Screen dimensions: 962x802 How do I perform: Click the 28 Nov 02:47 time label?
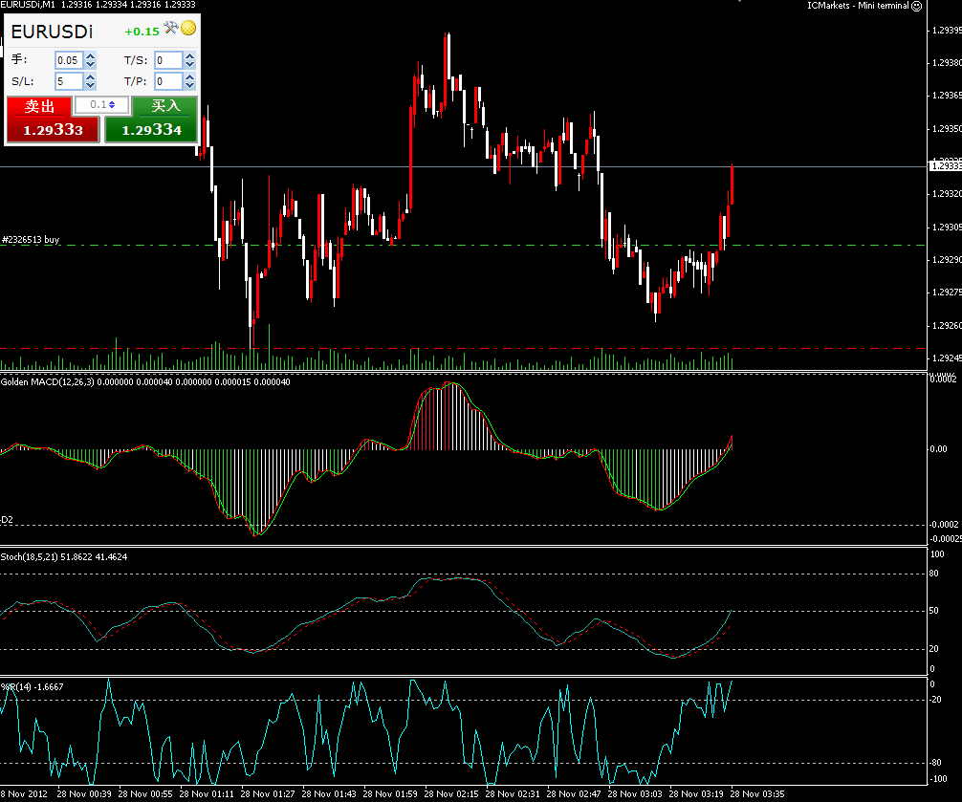pyautogui.click(x=574, y=794)
